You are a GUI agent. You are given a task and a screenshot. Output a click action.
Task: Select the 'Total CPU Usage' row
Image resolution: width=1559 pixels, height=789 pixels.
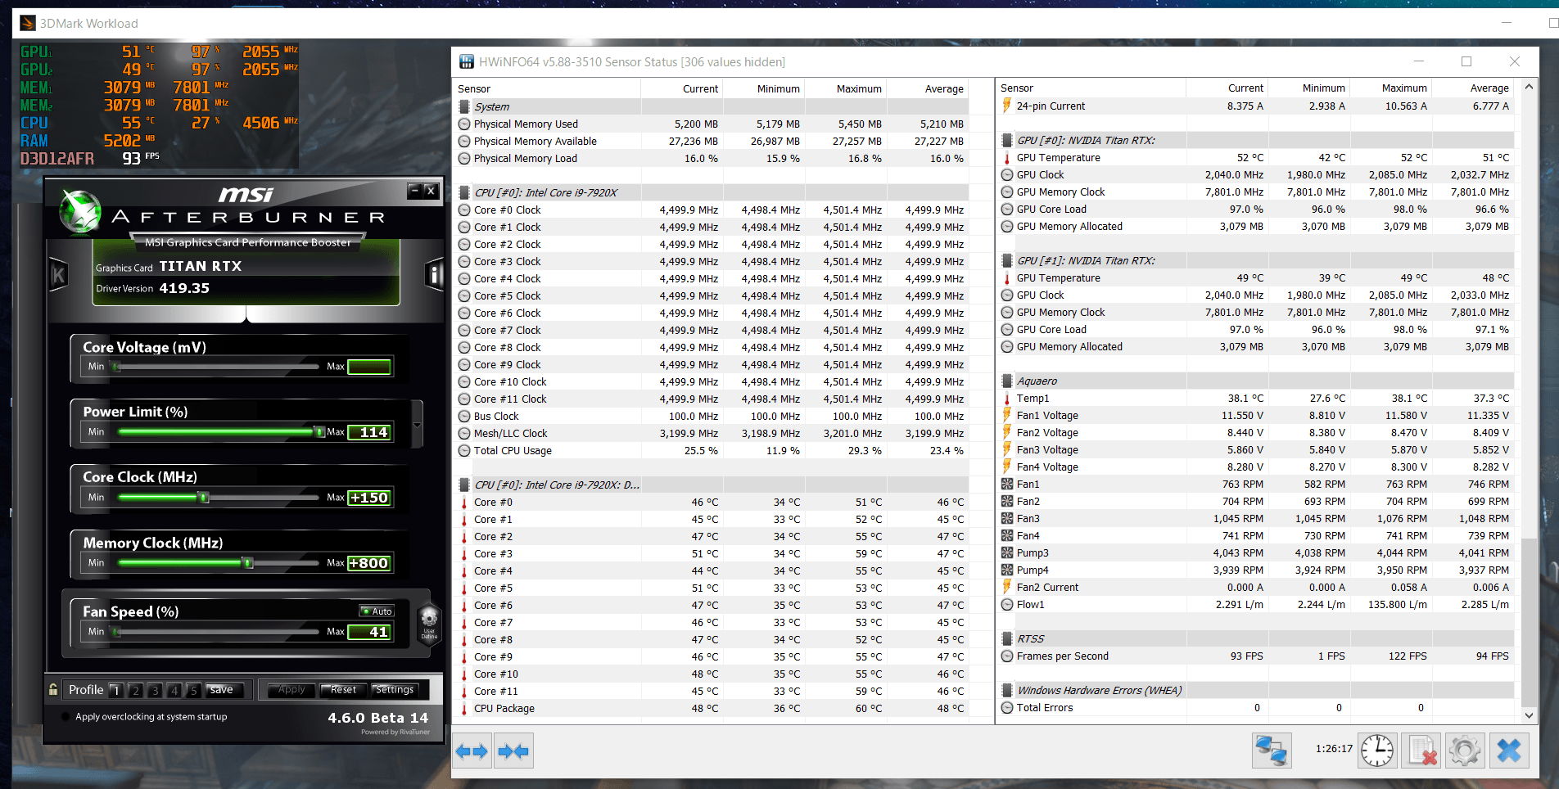point(711,450)
